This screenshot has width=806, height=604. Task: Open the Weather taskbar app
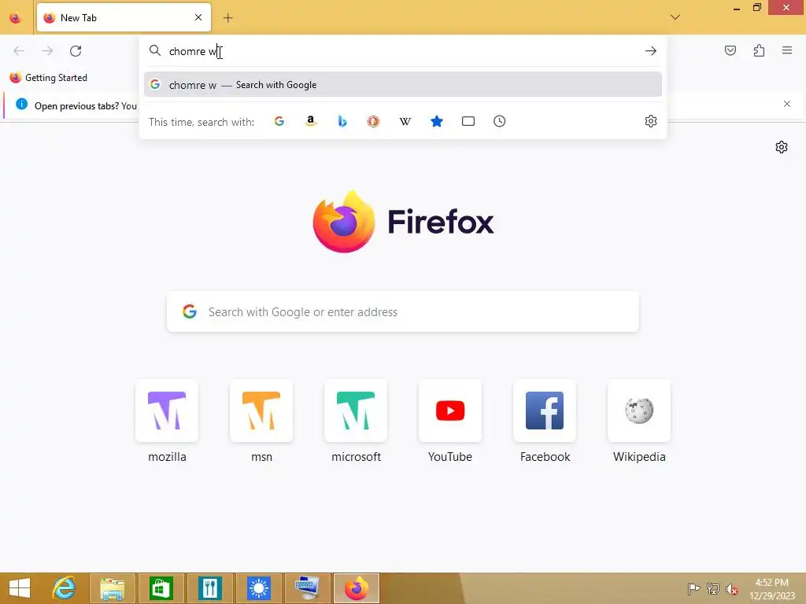point(258,588)
